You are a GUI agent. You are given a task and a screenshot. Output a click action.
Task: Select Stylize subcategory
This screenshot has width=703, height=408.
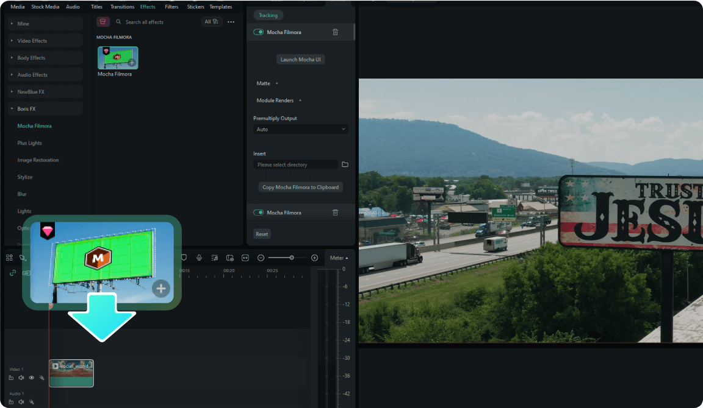point(24,177)
